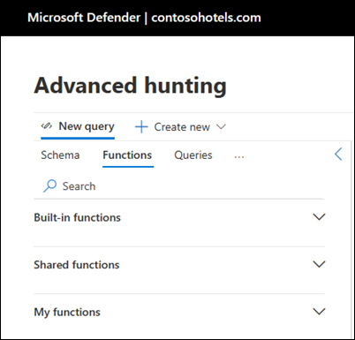
Task: Open the Queries tab
Action: click(x=193, y=155)
